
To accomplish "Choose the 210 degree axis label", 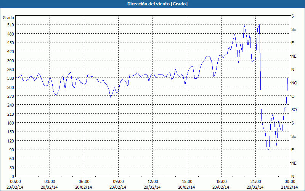I will pyautogui.click(x=11, y=114).
